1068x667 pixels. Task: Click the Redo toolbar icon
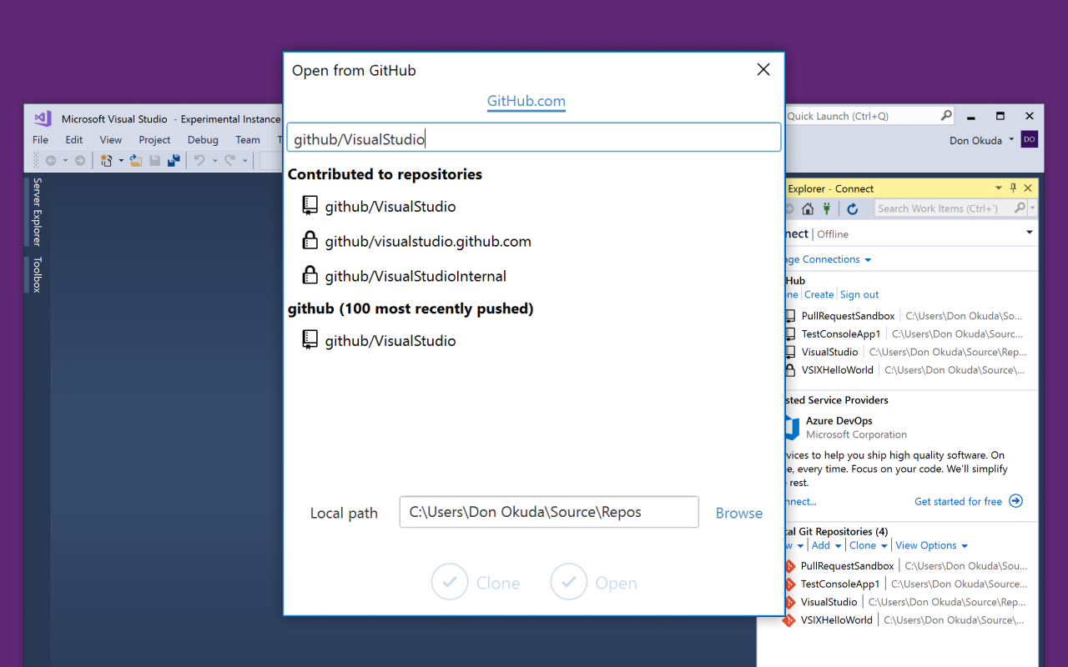229,161
